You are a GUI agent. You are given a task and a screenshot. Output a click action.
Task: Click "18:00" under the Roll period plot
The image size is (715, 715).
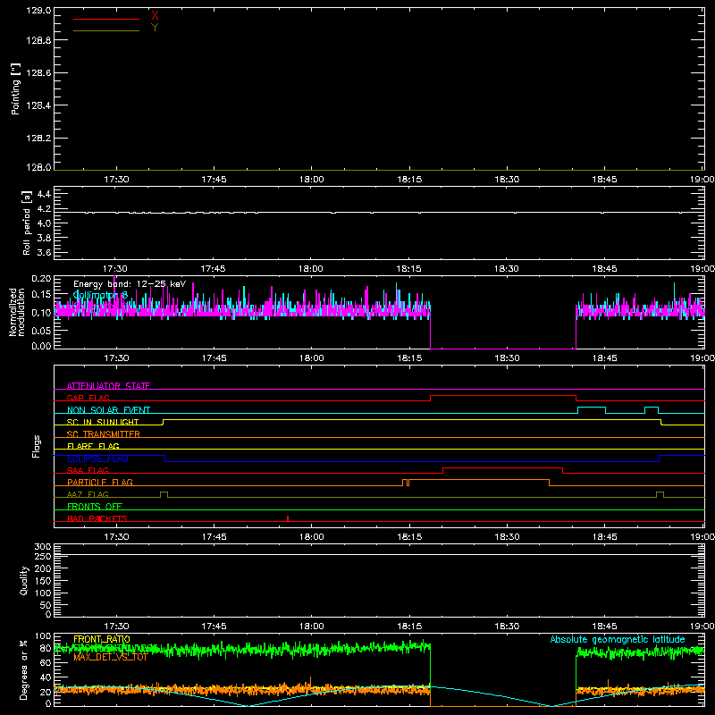click(x=311, y=269)
